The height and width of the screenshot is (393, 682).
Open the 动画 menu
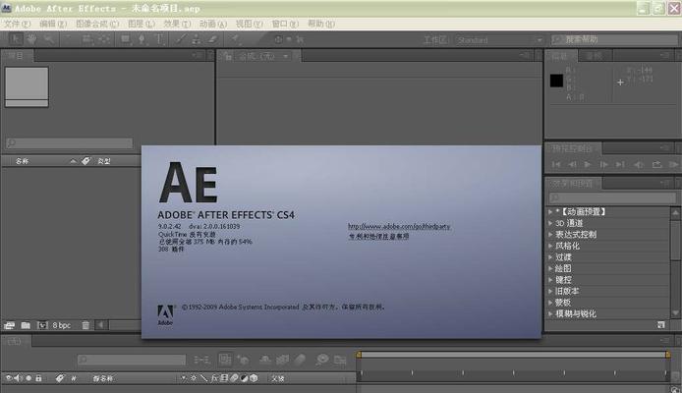[213, 24]
